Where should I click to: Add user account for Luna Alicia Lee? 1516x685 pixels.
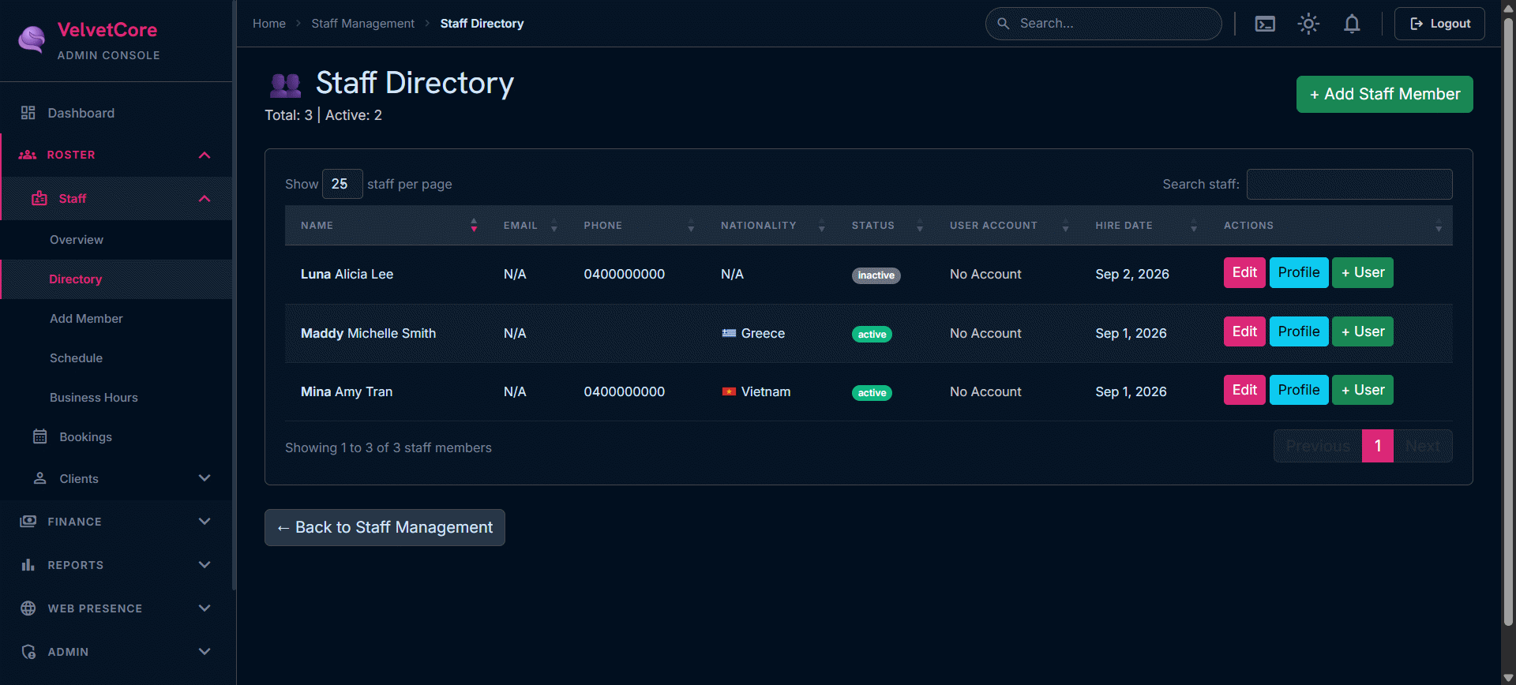[x=1363, y=273]
